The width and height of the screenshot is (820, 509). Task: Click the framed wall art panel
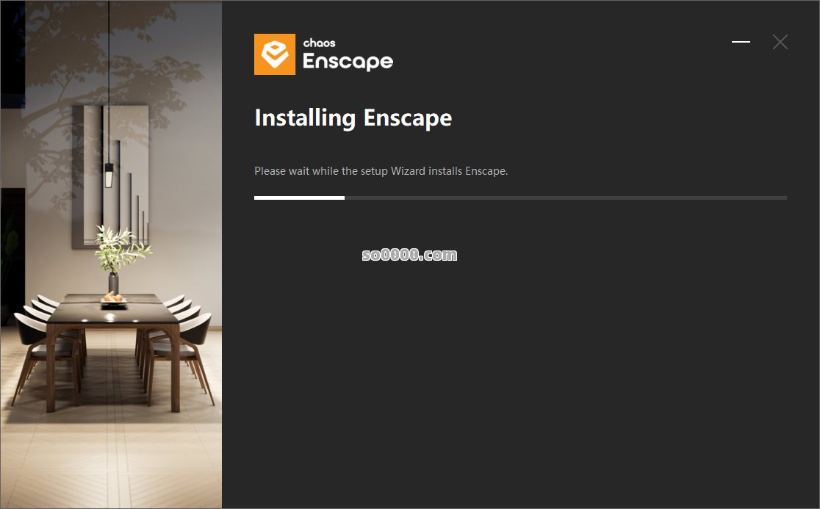110,176
